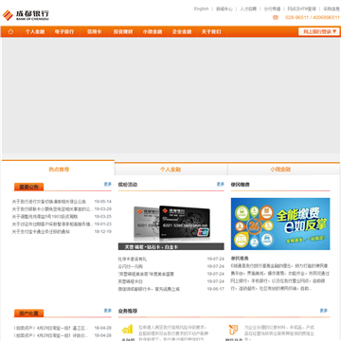
Task: Click the English link at the top
Action: (x=202, y=9)
